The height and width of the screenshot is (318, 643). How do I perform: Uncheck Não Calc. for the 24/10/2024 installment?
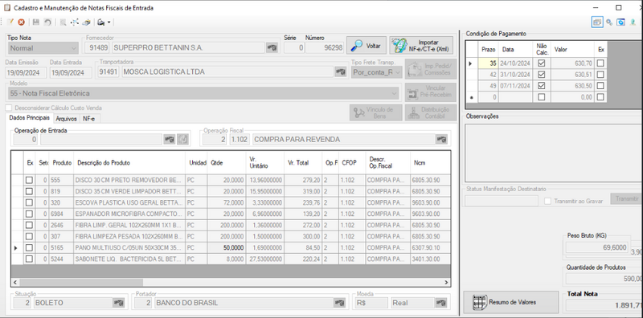point(541,63)
